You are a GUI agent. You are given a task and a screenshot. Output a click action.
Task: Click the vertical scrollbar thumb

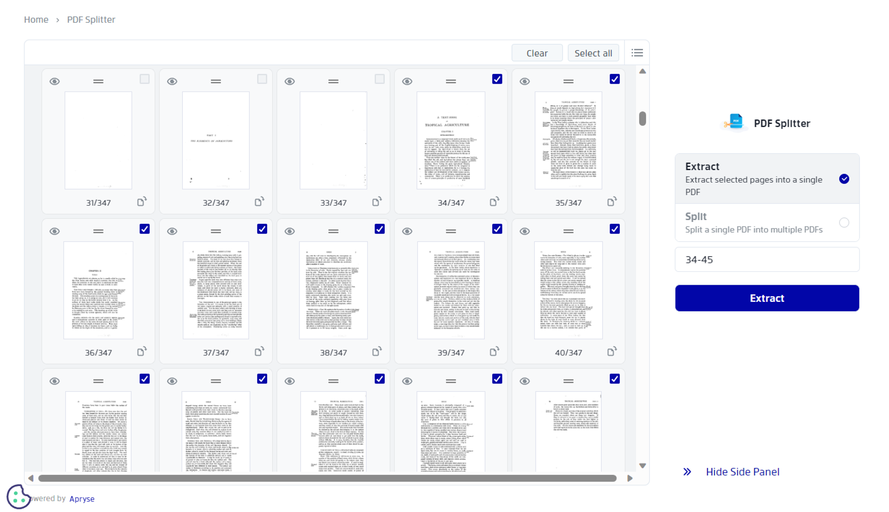coord(642,118)
